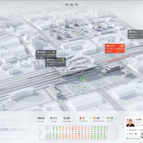
Task: Open the D8301 Shenzhen to Wuhan card
Action: click(x=55, y=62)
